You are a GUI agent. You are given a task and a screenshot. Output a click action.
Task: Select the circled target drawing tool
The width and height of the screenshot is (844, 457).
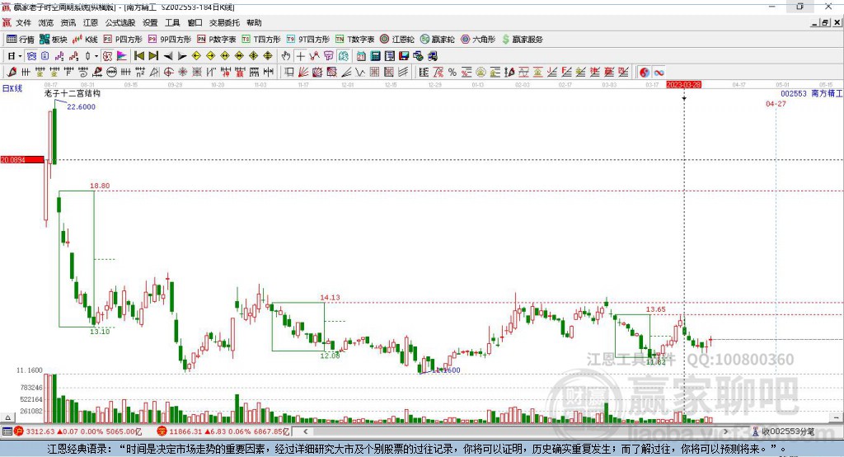(168, 73)
